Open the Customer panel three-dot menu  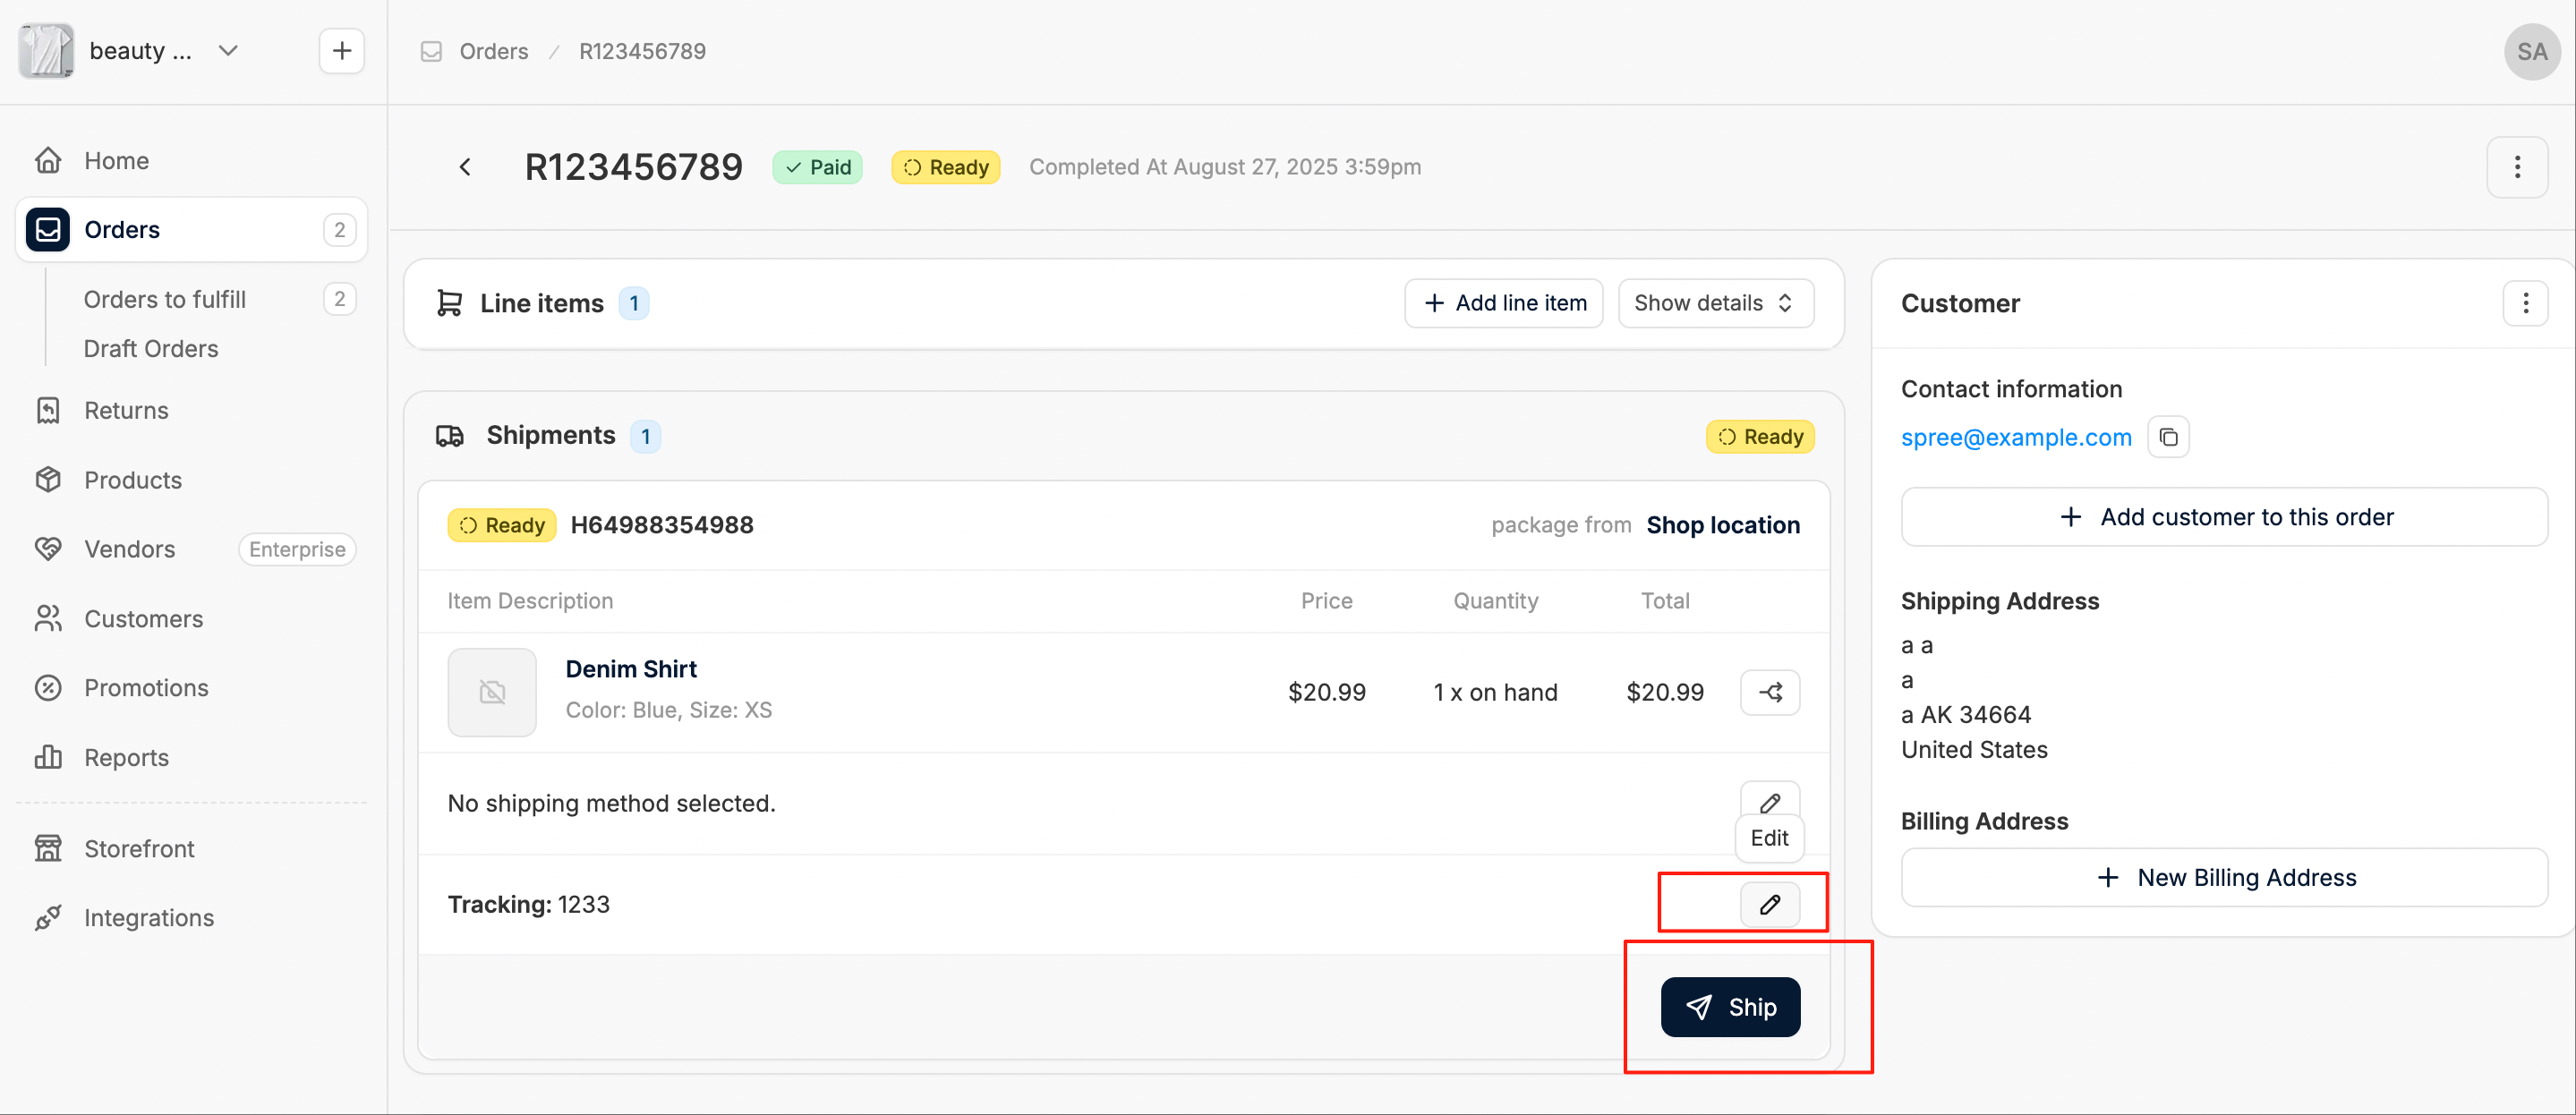pos(2525,303)
